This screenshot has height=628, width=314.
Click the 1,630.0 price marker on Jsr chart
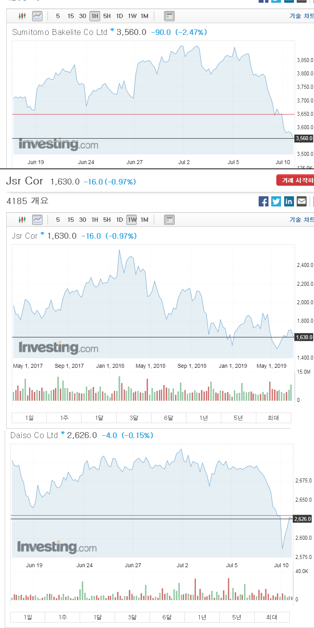(x=304, y=337)
